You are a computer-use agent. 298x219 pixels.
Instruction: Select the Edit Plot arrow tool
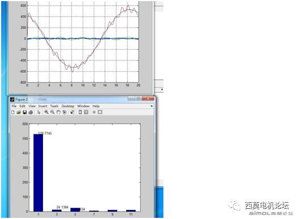[x=39, y=112]
